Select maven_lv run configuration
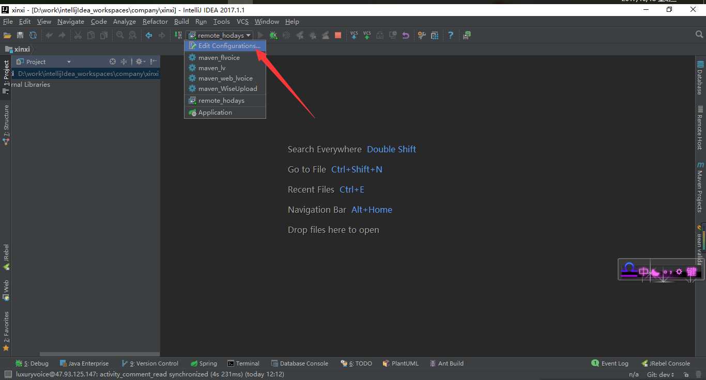Viewport: 706px width, 380px height. [225, 68]
